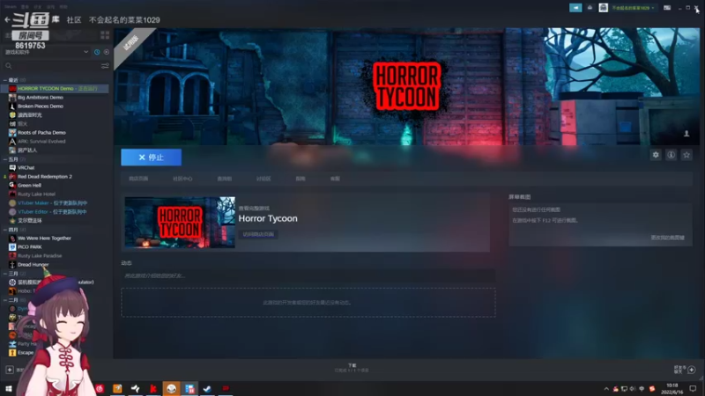Collapse the 三月 (March) group
This screenshot has width=705, height=396.
[5, 274]
